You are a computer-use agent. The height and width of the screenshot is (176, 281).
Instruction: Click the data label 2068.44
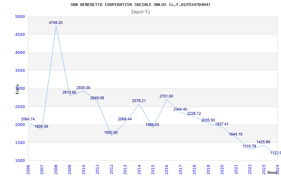point(125,119)
